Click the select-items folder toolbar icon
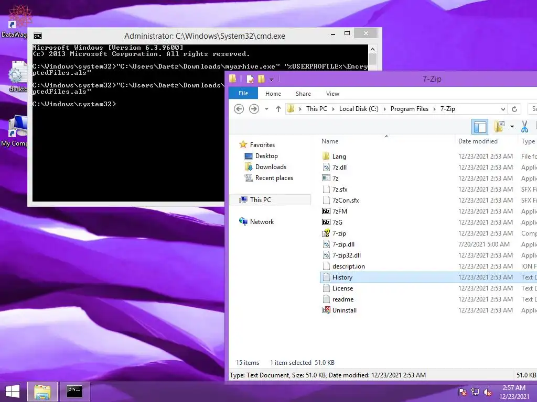The image size is (537, 402). (499, 127)
